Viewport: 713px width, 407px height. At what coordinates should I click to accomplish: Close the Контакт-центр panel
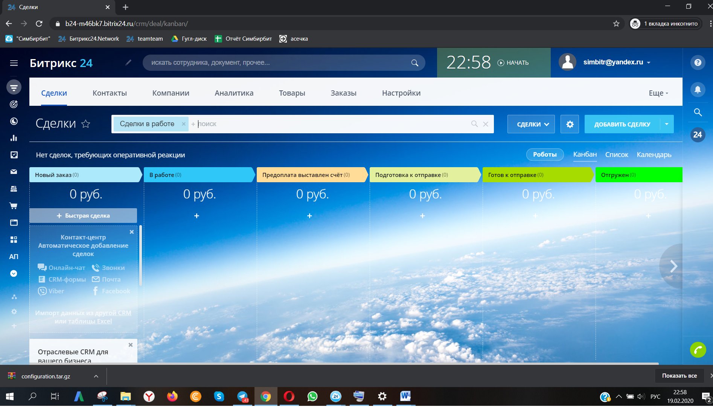point(132,232)
